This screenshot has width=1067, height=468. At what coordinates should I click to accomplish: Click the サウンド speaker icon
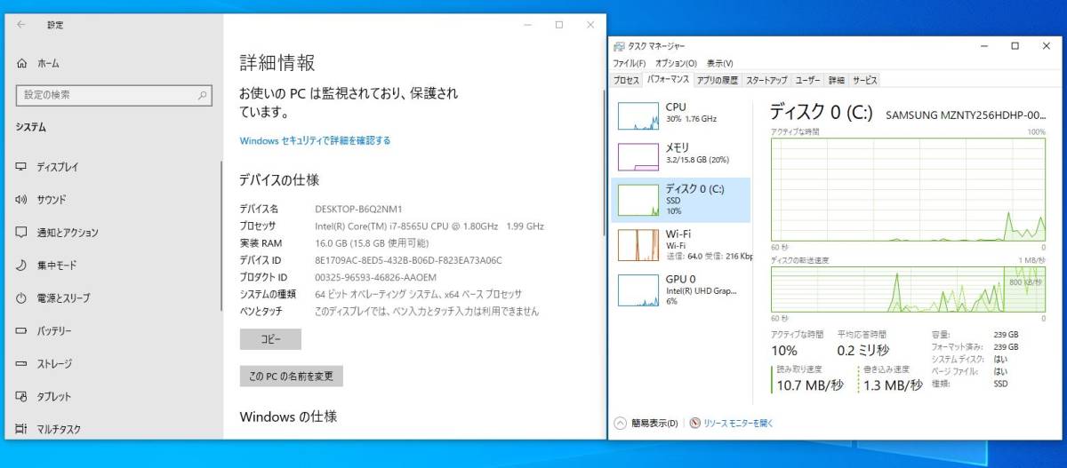21,200
